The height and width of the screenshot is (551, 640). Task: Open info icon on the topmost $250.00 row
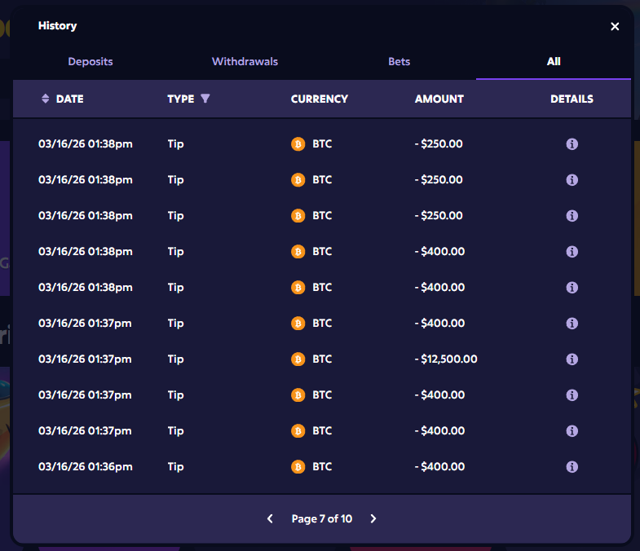572,144
